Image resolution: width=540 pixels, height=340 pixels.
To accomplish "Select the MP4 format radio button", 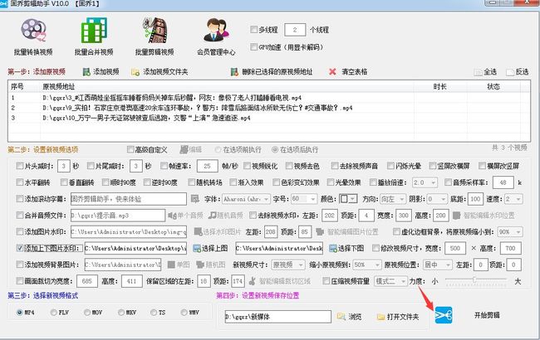I will 19,312.
